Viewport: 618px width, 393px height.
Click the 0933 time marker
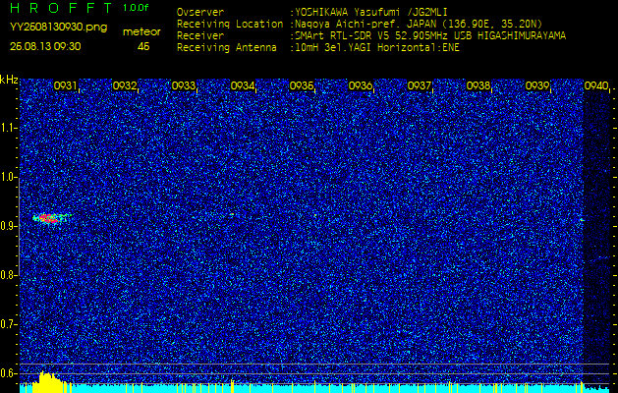click(184, 85)
